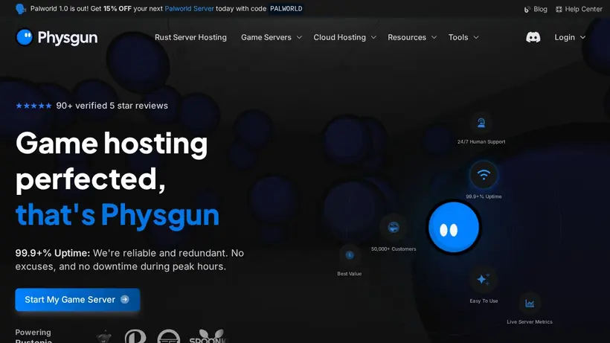The image size is (610, 343).
Task: Click the Physgun wordmark text
Action: [x=68, y=38]
